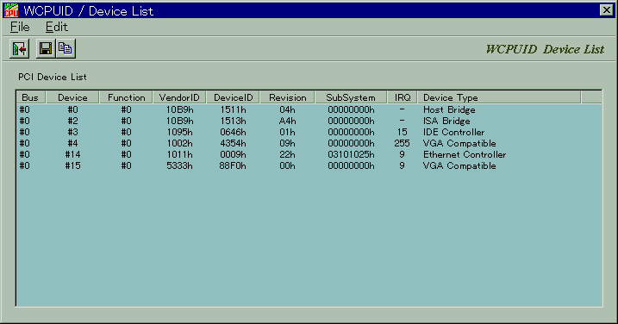Select the ISA Bridge row

(x=309, y=121)
